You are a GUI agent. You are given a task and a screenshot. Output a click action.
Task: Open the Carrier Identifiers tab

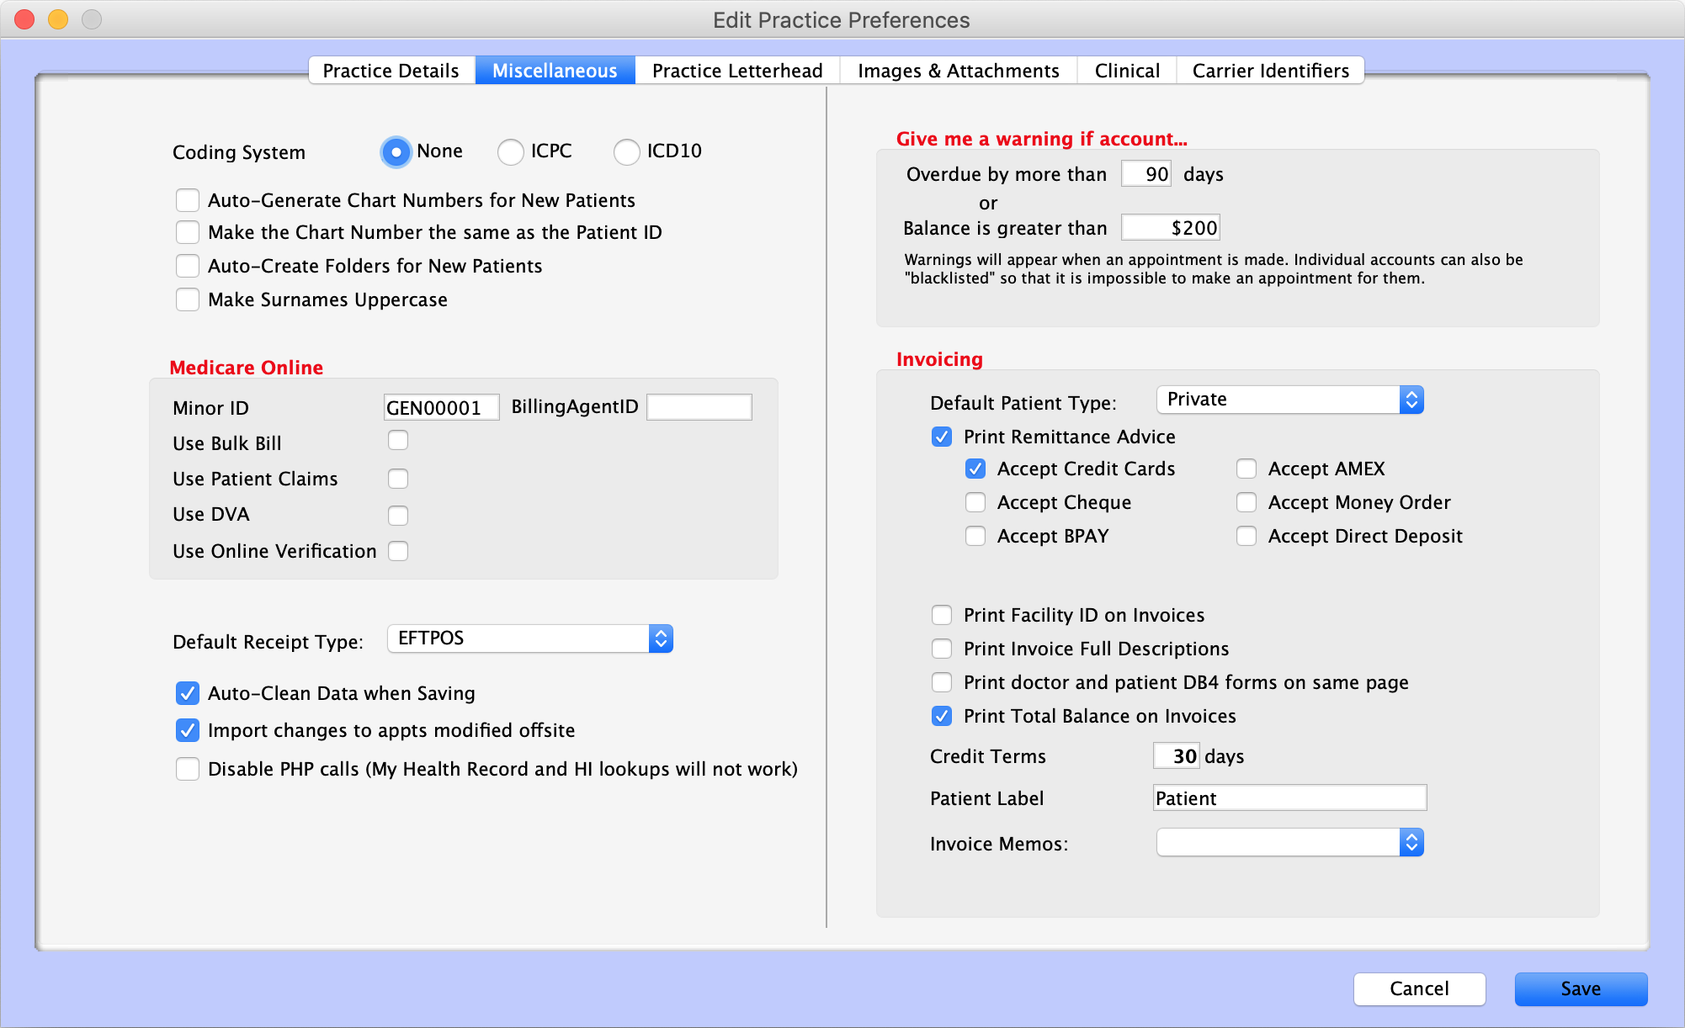[x=1270, y=71]
